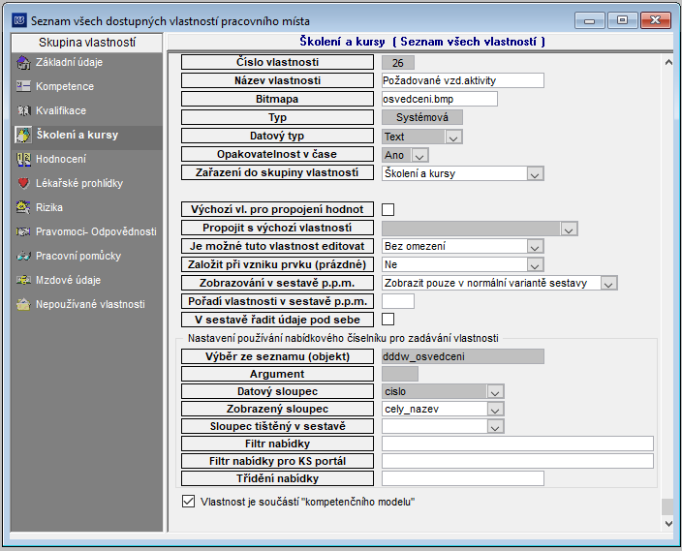The width and height of the screenshot is (682, 551).
Task: Switch to the Kompetence group
Action: (65, 86)
